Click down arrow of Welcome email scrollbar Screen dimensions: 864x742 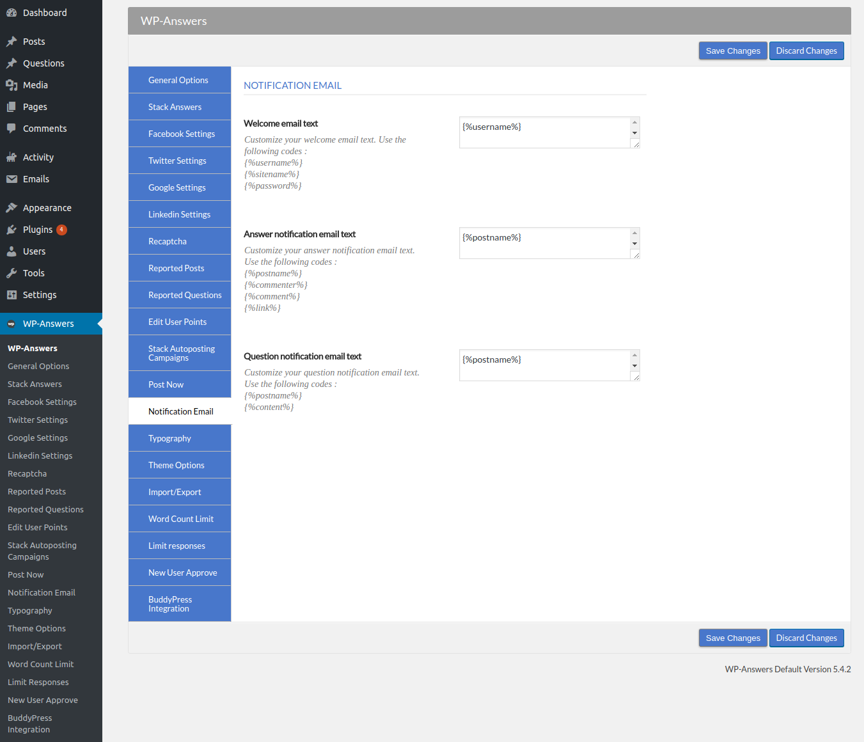click(634, 134)
